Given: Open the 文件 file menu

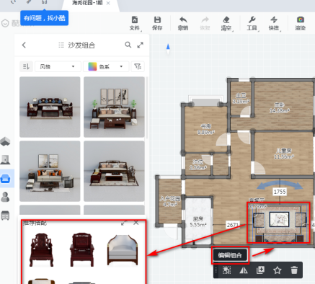Looking at the screenshot, I should click(x=135, y=23).
